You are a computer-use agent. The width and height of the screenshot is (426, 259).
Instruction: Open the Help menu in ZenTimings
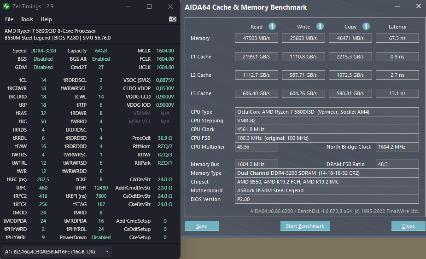pyautogui.click(x=46, y=19)
